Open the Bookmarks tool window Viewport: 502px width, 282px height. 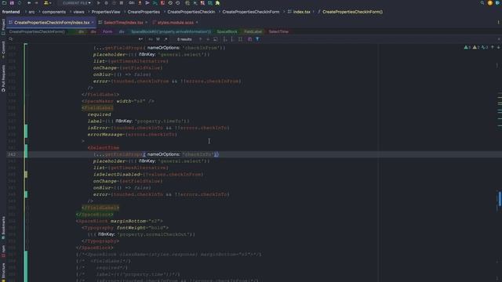point(3,228)
